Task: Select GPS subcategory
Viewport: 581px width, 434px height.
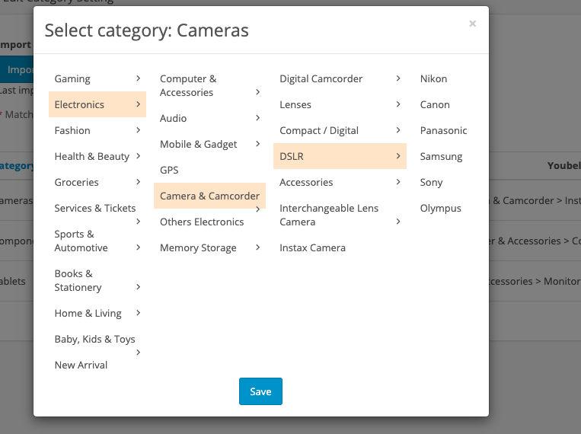Action: click(169, 170)
